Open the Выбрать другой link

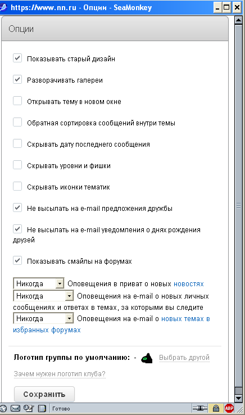coord(184,358)
